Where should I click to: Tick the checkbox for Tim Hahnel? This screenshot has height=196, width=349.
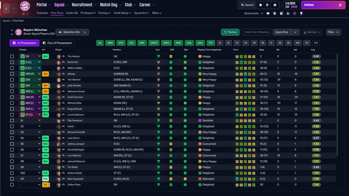coord(12,56)
